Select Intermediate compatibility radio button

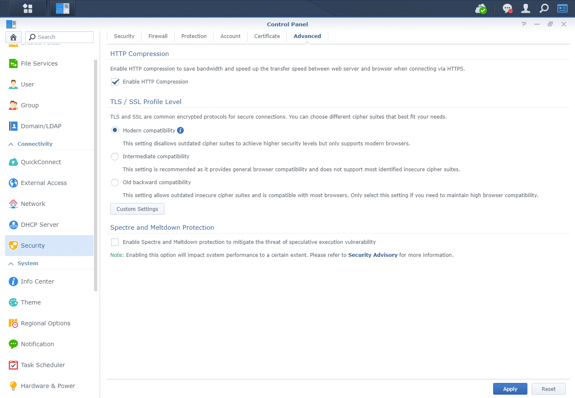tap(115, 157)
